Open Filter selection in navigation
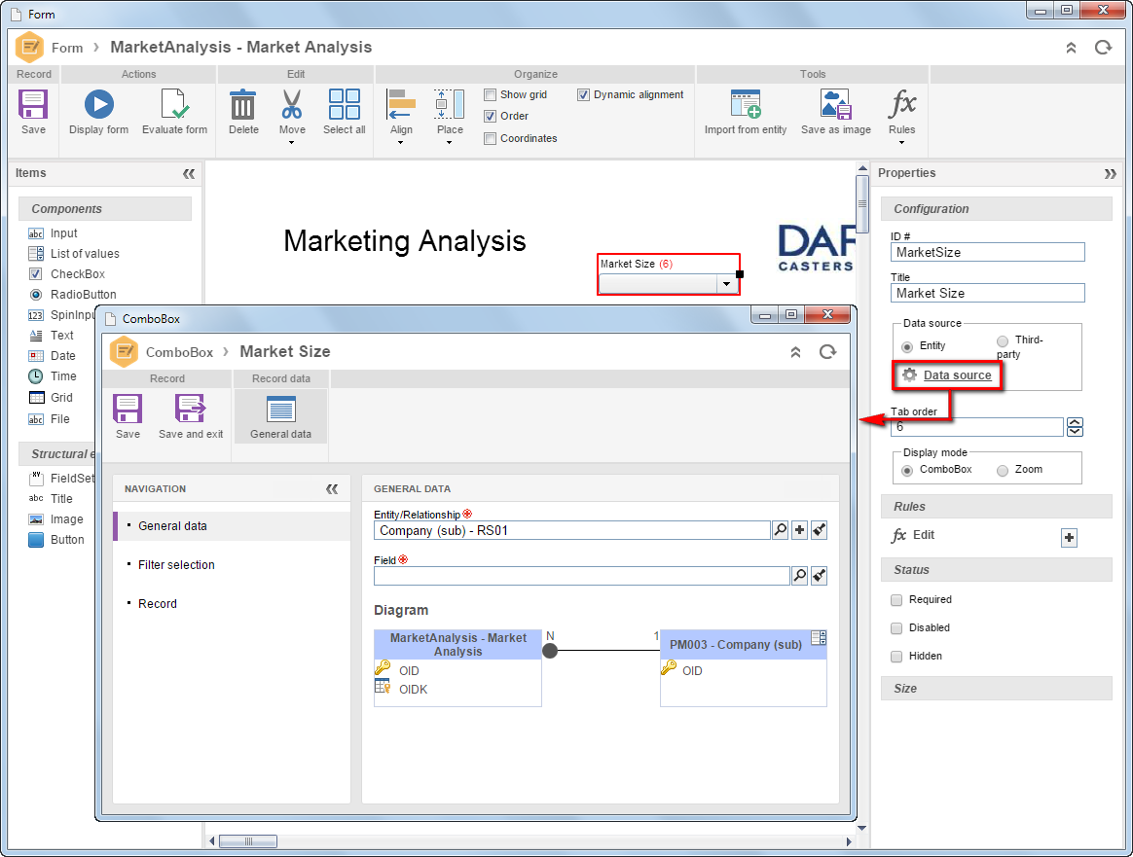Screen dimensions: 1133x857 [176, 564]
